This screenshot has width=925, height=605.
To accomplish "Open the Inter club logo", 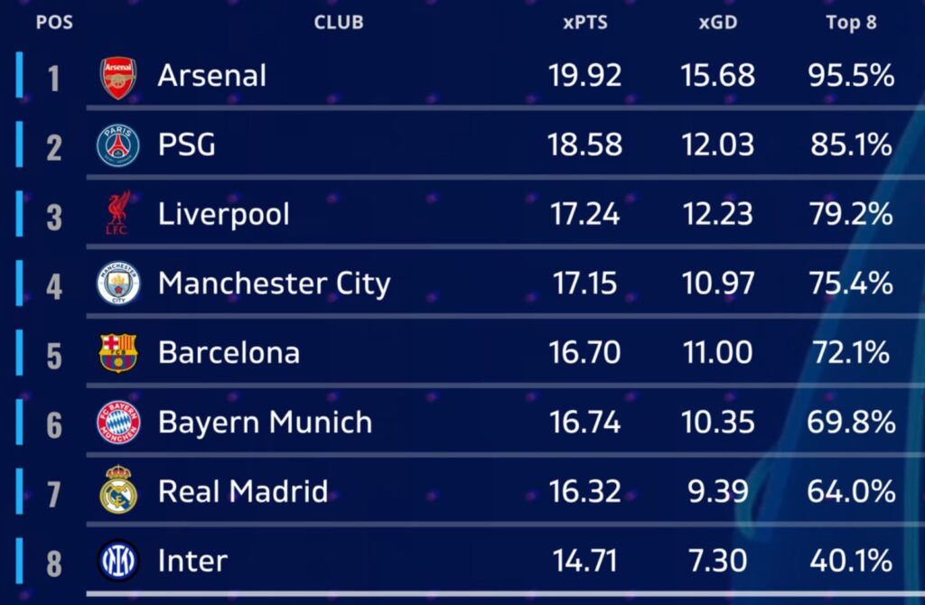I will (118, 560).
